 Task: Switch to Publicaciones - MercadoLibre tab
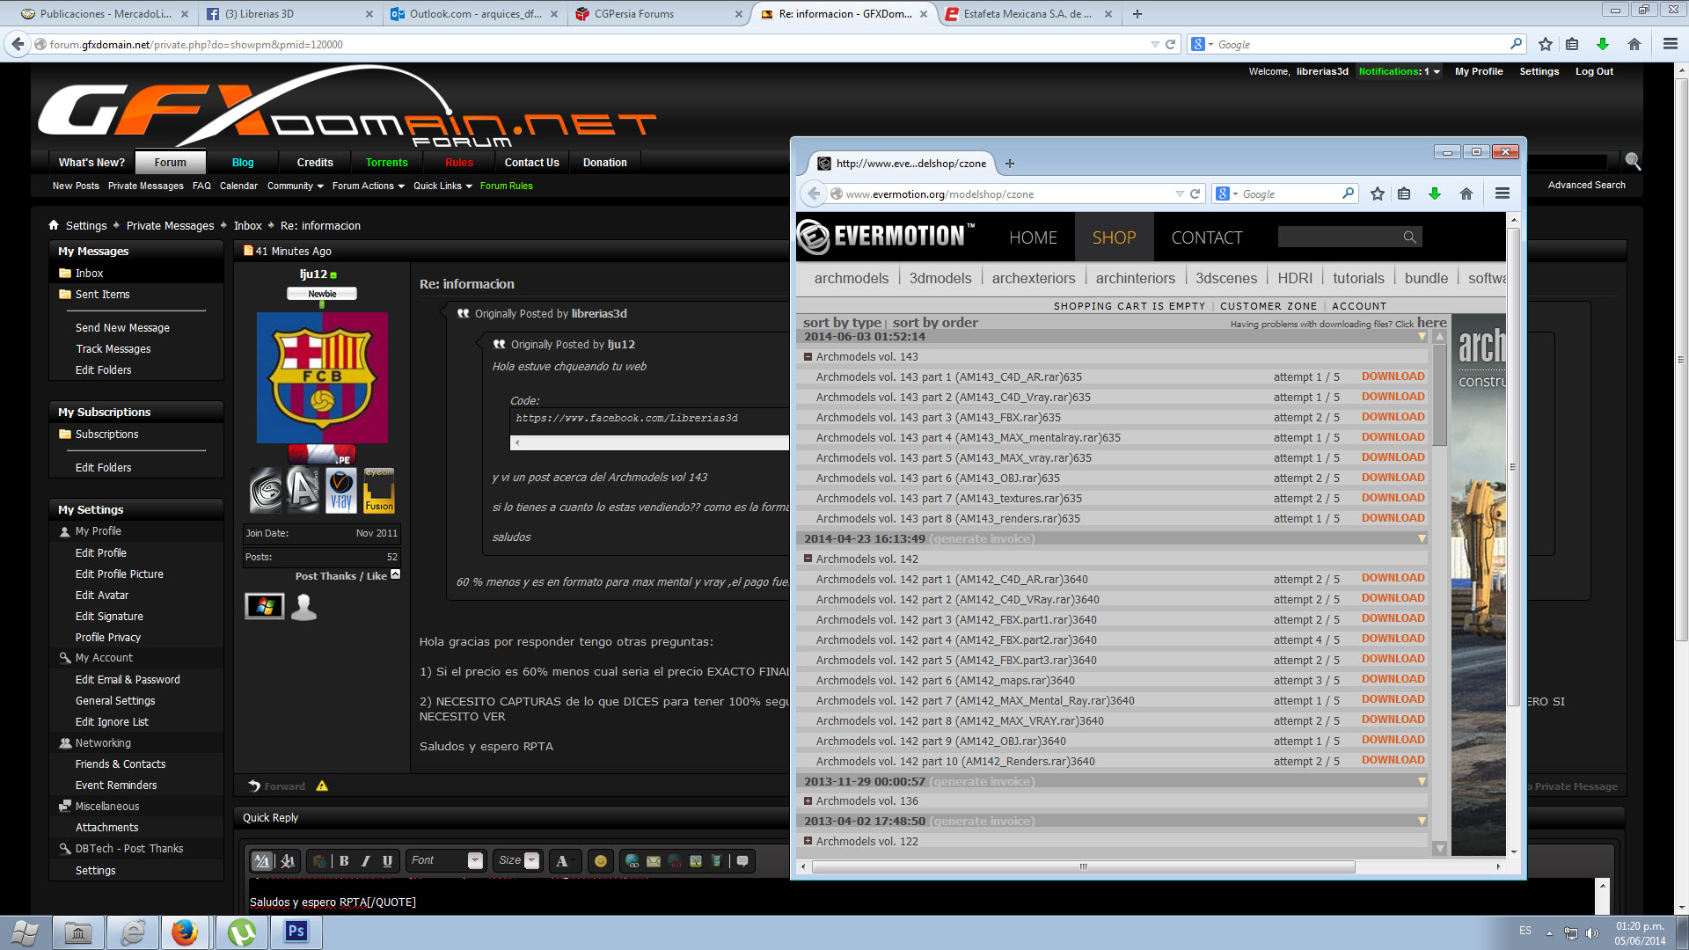(106, 14)
